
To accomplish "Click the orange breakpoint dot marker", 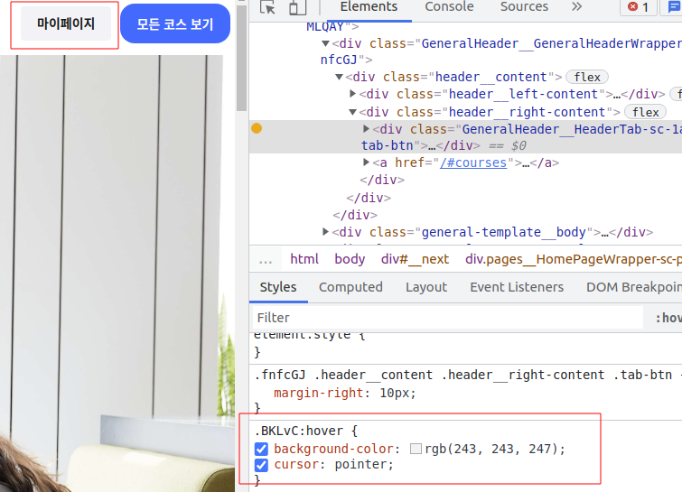I will tap(257, 128).
